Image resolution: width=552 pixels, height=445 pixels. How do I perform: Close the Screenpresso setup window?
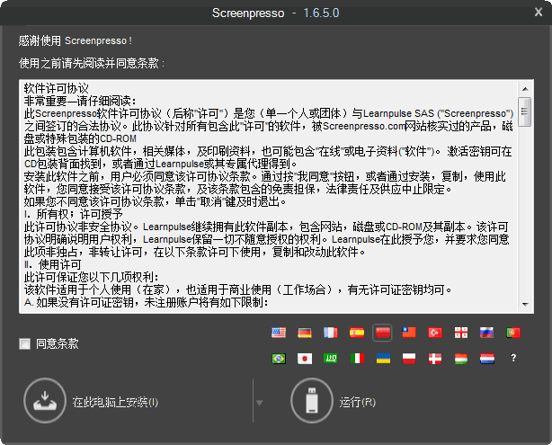coord(539,13)
